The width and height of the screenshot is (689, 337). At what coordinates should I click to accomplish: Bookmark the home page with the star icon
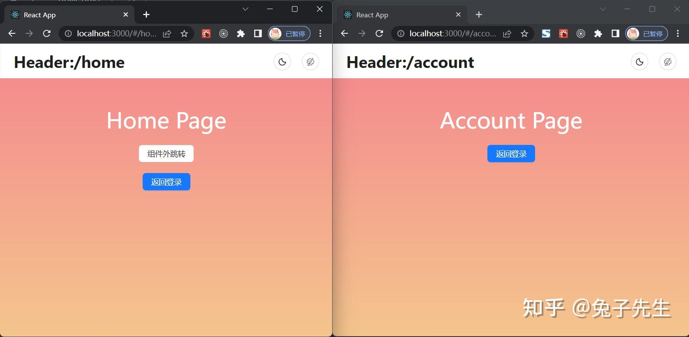[184, 34]
